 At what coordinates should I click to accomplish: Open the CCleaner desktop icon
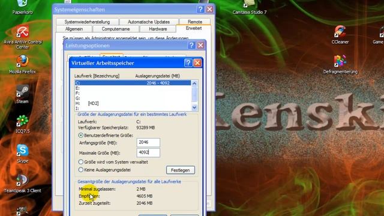(340, 34)
